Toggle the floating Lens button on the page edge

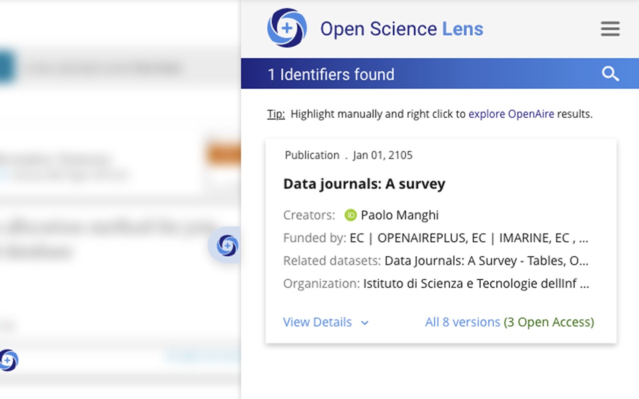coord(227,245)
